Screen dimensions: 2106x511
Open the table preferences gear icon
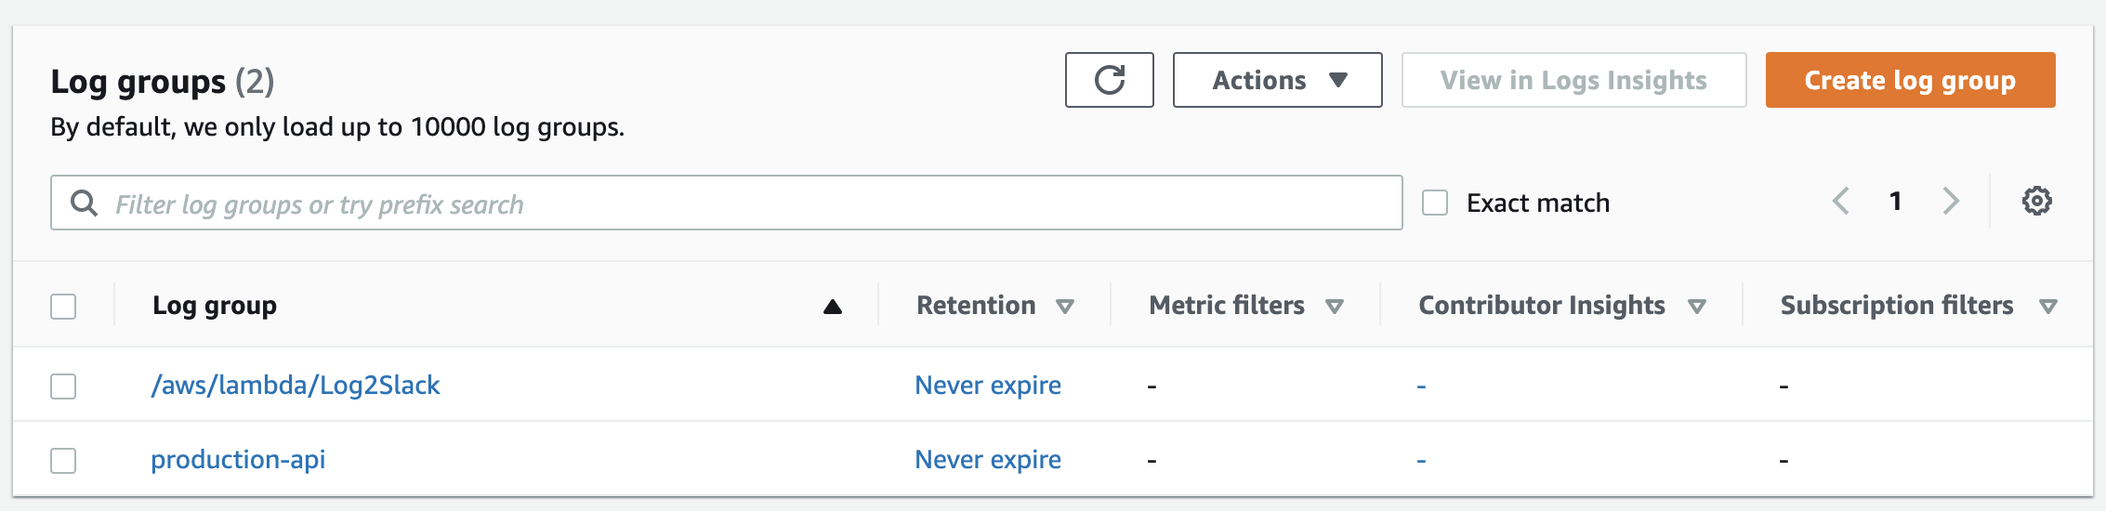2036,201
